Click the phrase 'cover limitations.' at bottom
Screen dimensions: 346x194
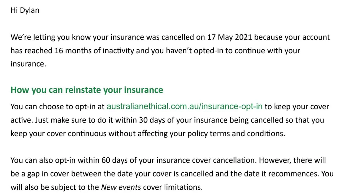point(173,187)
